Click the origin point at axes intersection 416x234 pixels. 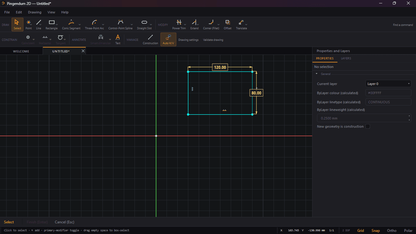pos(156,136)
